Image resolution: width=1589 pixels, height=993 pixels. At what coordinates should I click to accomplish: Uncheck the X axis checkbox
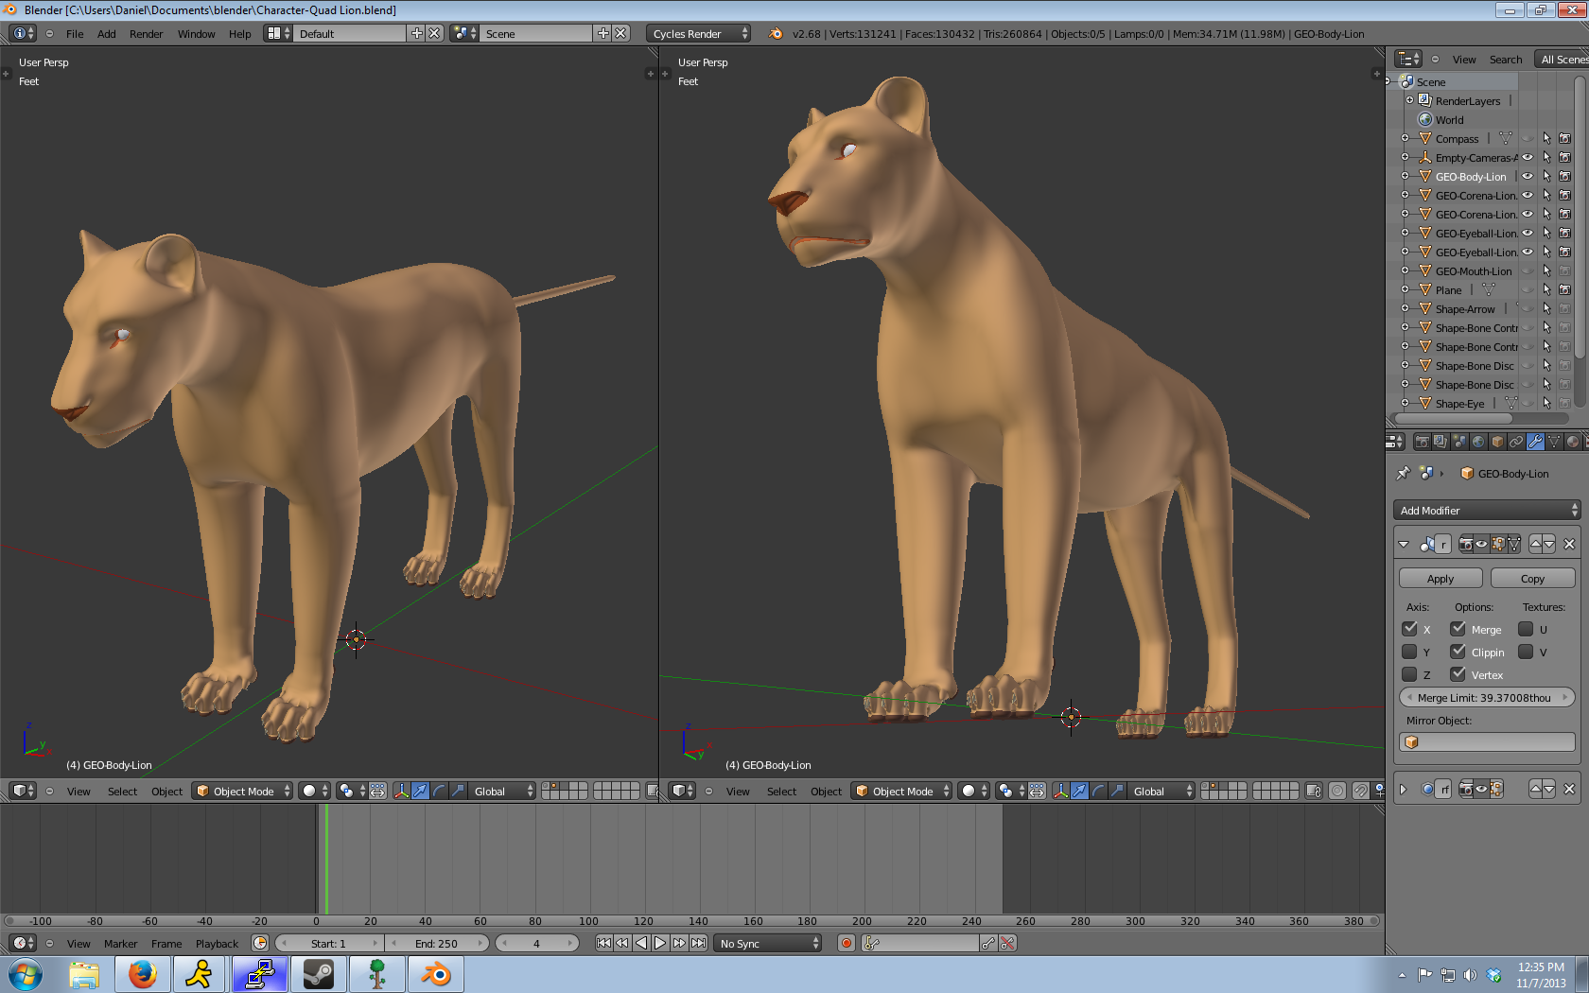1409,629
